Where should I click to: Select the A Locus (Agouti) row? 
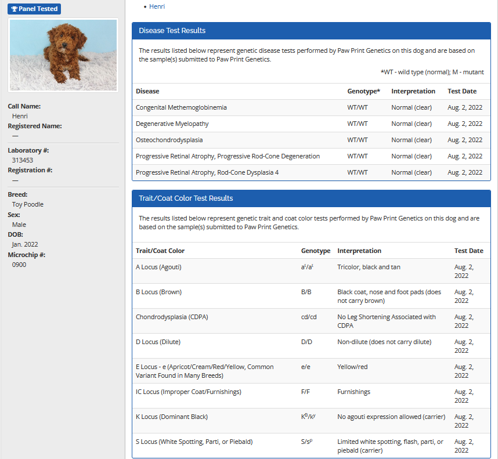pos(158,267)
